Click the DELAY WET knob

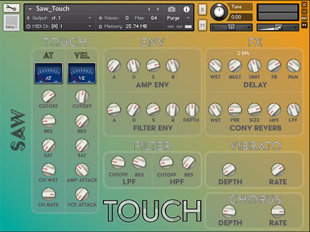pos(215,66)
